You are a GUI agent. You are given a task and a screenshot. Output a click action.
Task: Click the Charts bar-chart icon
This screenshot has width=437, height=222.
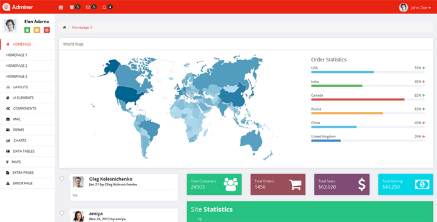(x=8, y=140)
